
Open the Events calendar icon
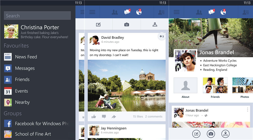click(8, 91)
